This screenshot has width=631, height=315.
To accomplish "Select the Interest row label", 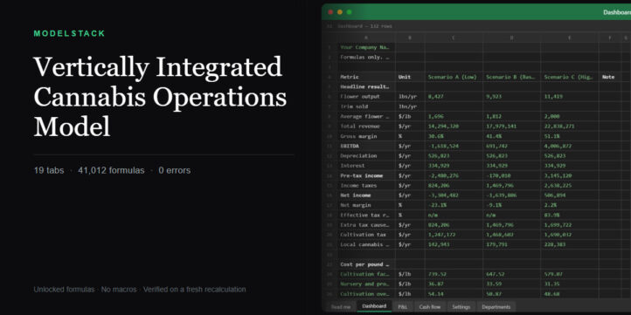I will click(x=366, y=166).
